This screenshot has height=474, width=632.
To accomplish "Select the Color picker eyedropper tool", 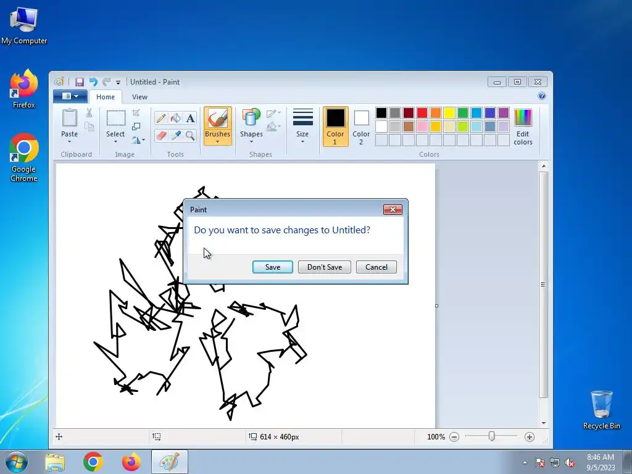I will tap(176, 135).
